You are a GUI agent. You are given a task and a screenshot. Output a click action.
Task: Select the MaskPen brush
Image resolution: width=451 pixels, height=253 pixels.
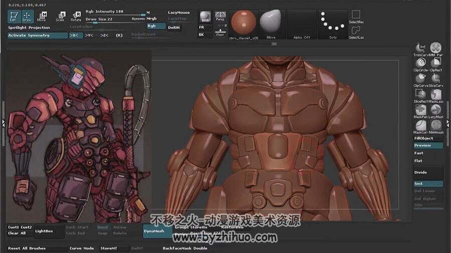(x=421, y=111)
